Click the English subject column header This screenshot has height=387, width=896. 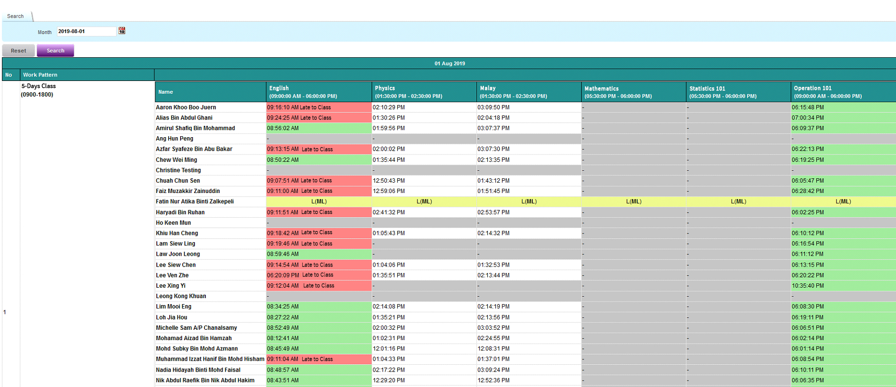319,92
